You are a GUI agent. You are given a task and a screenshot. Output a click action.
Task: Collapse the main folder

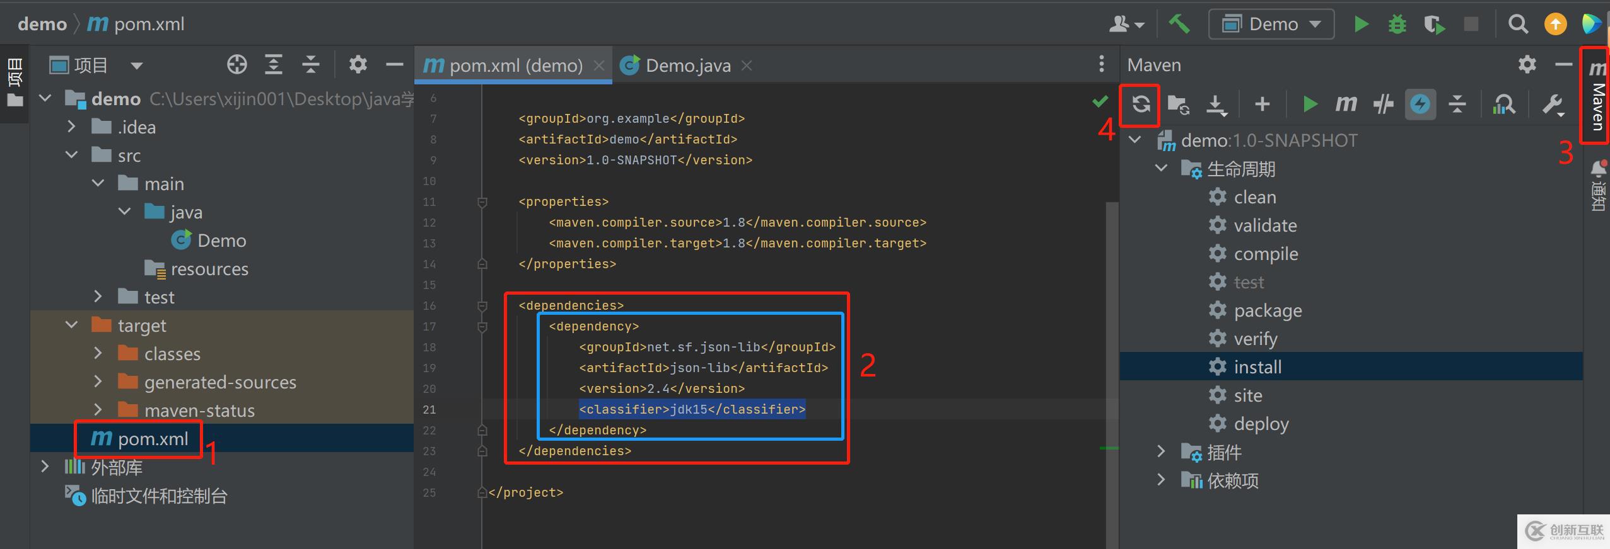click(98, 183)
